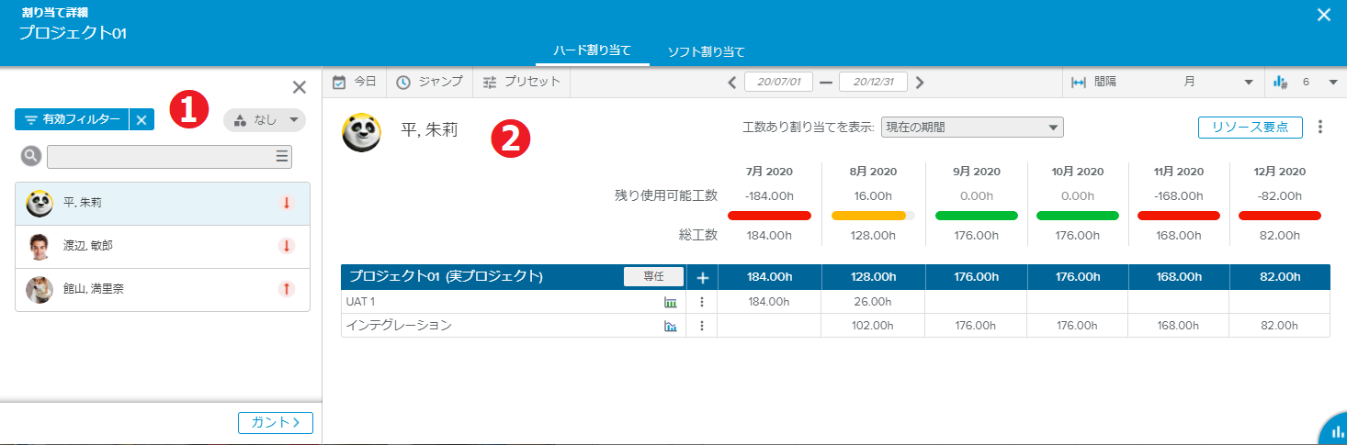The width and height of the screenshot is (1347, 445).
Task: Click the ガント button
Action: tap(275, 422)
